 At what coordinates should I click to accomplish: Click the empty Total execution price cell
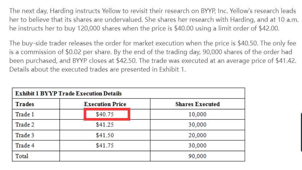[x=105, y=156]
